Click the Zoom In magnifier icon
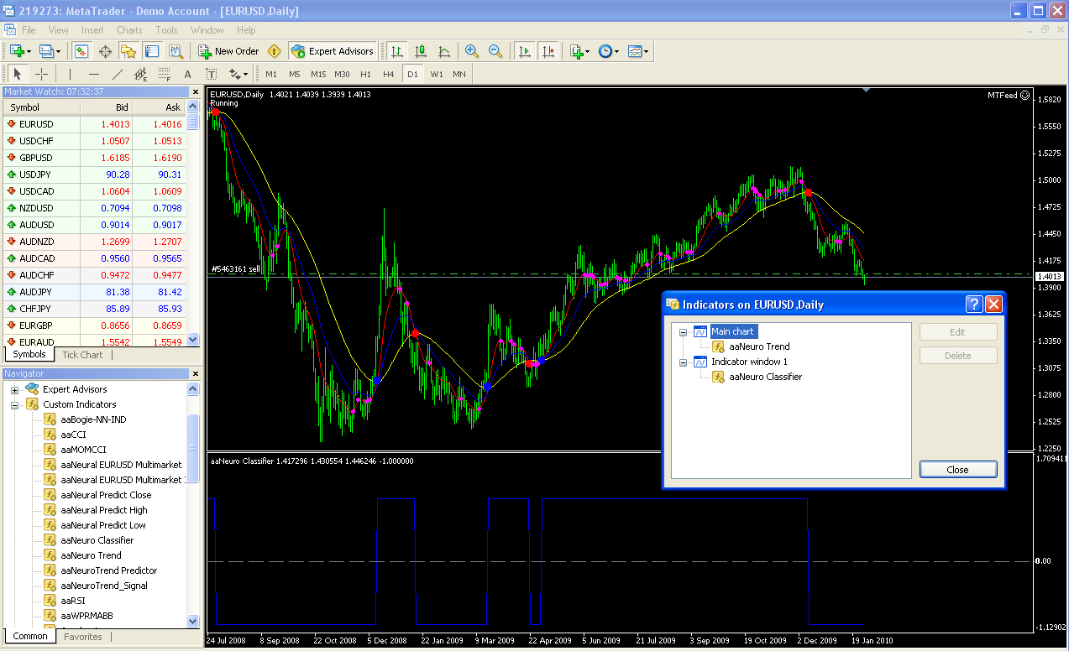1069x651 pixels. 472,51
